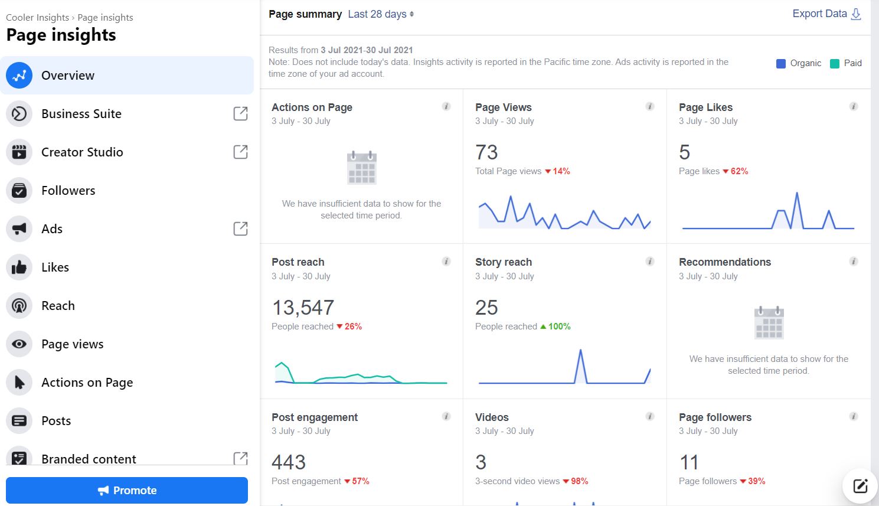Click the info icon on Page Likes card
The width and height of the screenshot is (879, 506).
(x=853, y=106)
